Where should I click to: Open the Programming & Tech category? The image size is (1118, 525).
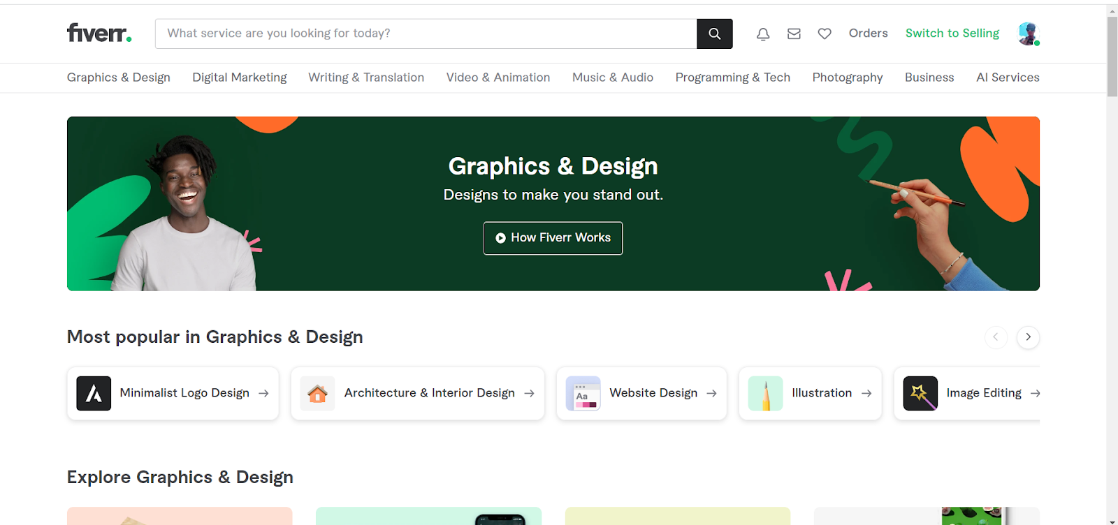[x=733, y=77]
